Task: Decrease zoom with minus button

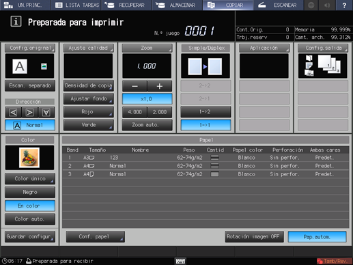Action: coord(135,86)
